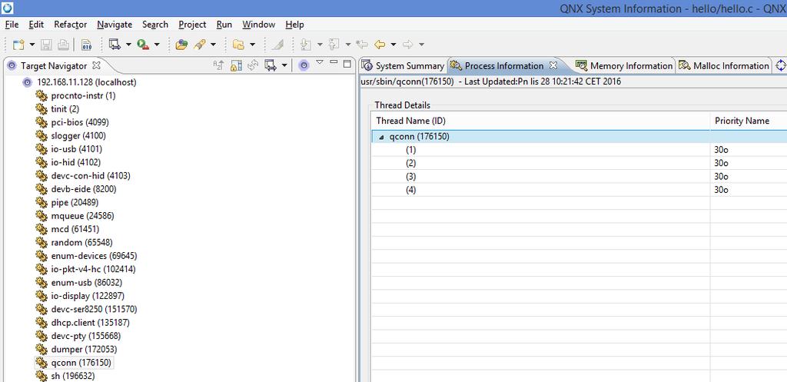Viewport: 787px width, 382px height.
Task: Open Target Navigator's target connection dropdown arrow
Action: (284, 65)
